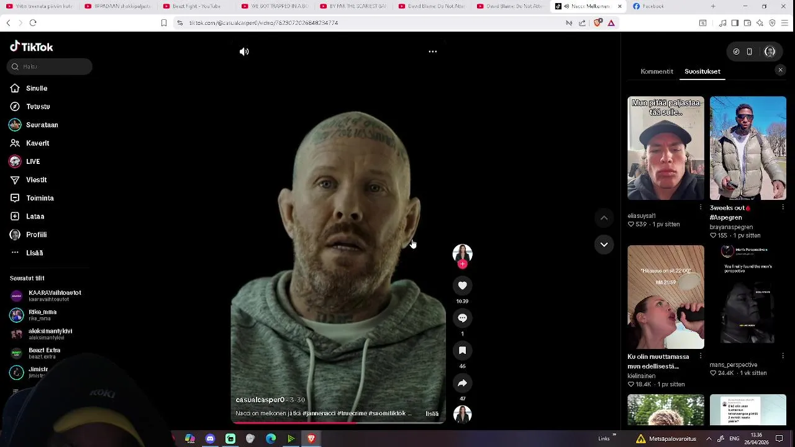
Task: Click the TikTok logo
Action: (32, 47)
